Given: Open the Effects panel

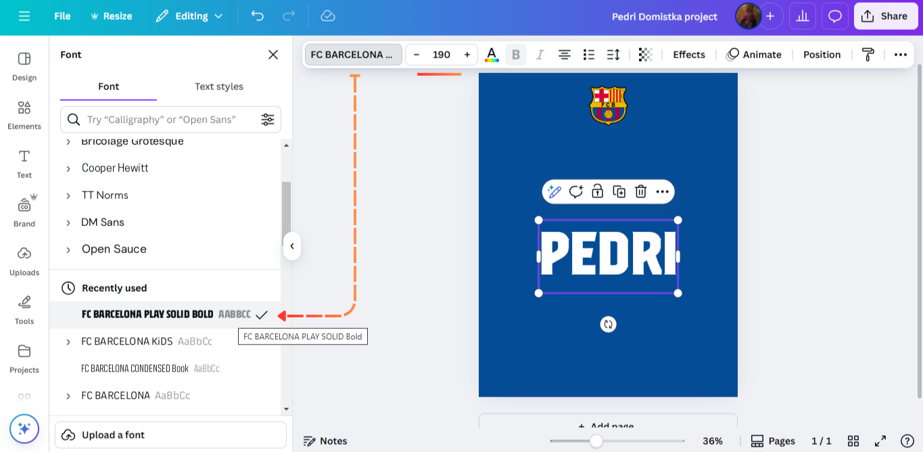Looking at the screenshot, I should (689, 55).
